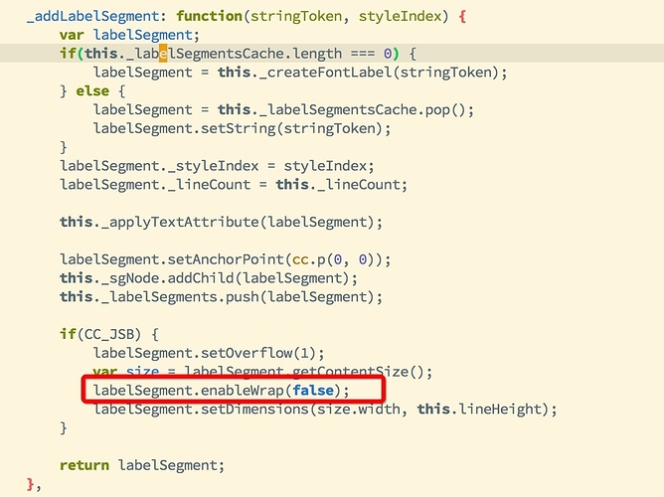Image resolution: width=664 pixels, height=497 pixels.
Task: Click the stringToken parameter in function signature
Action: 296,17
